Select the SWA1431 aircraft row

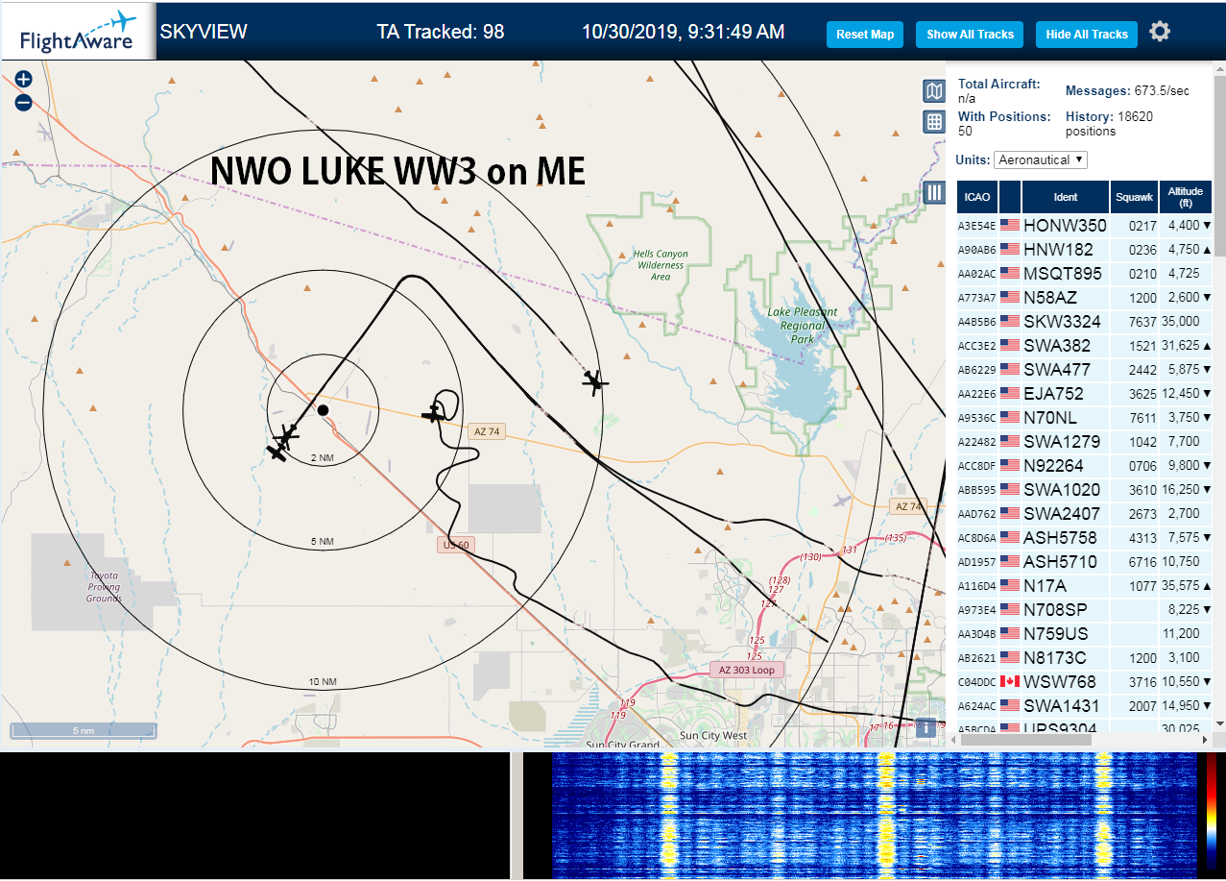click(1084, 705)
